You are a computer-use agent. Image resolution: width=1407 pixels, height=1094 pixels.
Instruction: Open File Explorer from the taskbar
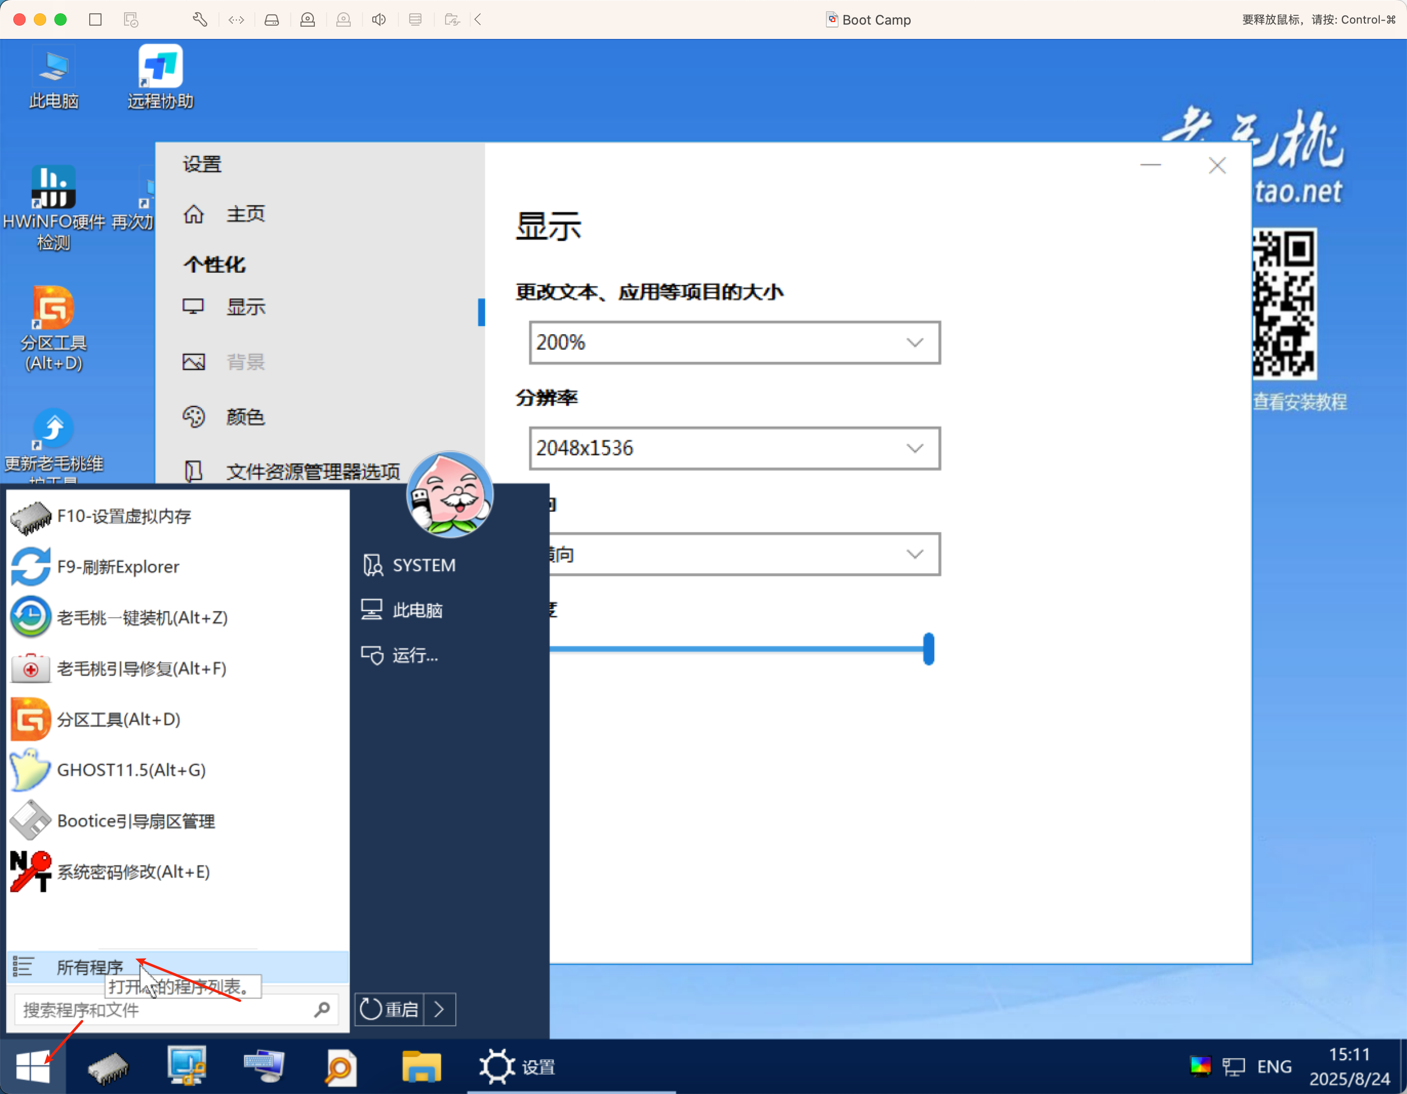click(421, 1066)
